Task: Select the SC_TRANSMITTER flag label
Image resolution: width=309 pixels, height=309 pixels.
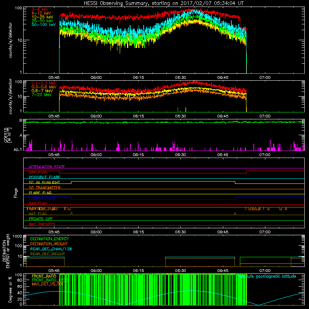Action: (44, 188)
